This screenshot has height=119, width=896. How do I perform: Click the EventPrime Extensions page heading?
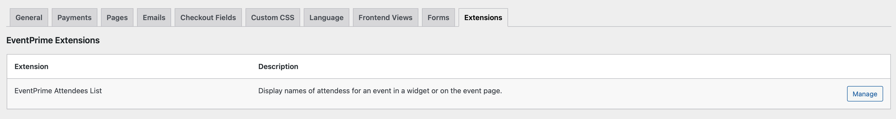[x=53, y=40]
